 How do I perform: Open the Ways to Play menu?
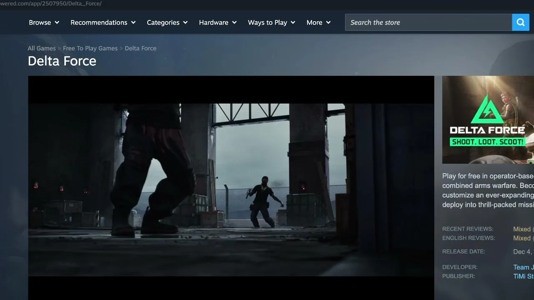272,22
